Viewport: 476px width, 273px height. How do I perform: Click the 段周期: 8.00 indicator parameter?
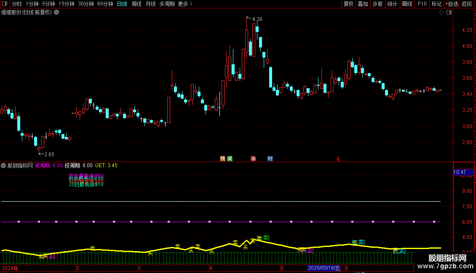[x=79, y=165]
